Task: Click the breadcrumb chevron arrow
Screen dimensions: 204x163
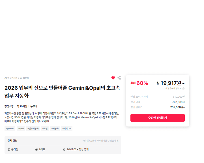Action: click(19, 78)
